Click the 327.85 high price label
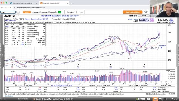This screenshot has width=179, height=101. tap(111, 36)
